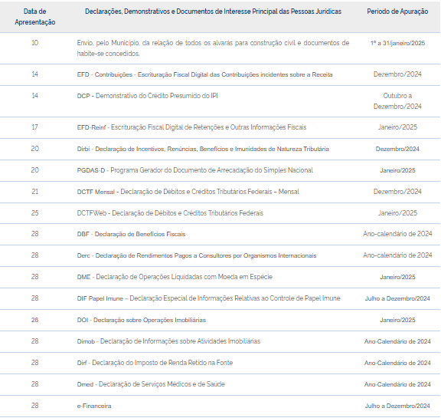Click the 'Declarações, Demonstrativos e Documentos' column header

[x=213, y=12]
